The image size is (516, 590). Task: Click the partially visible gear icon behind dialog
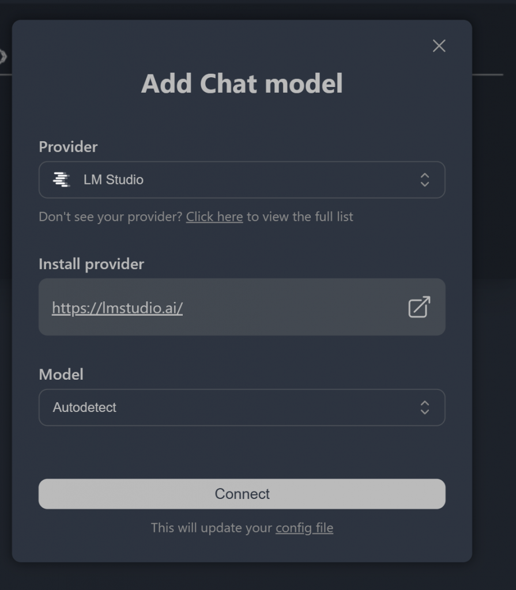point(2,56)
